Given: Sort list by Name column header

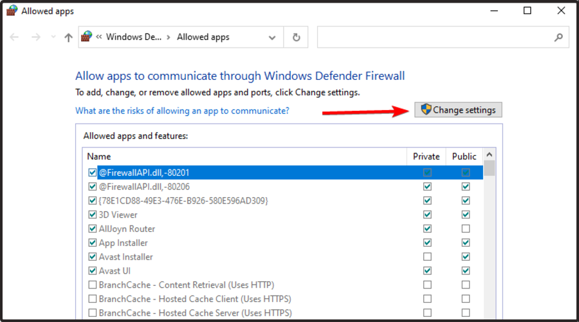Looking at the screenshot, I should click(x=100, y=156).
